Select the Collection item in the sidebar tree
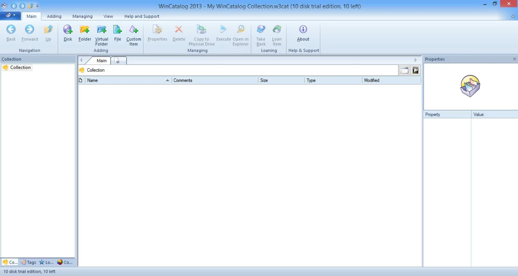Viewport: 518px width, 276px height. tap(20, 67)
